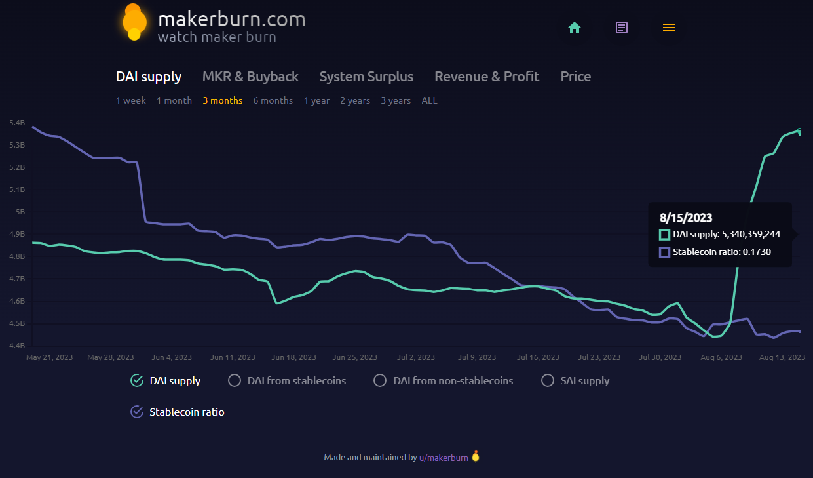
Task: Click the green line endpoint marker
Action: coord(799,131)
